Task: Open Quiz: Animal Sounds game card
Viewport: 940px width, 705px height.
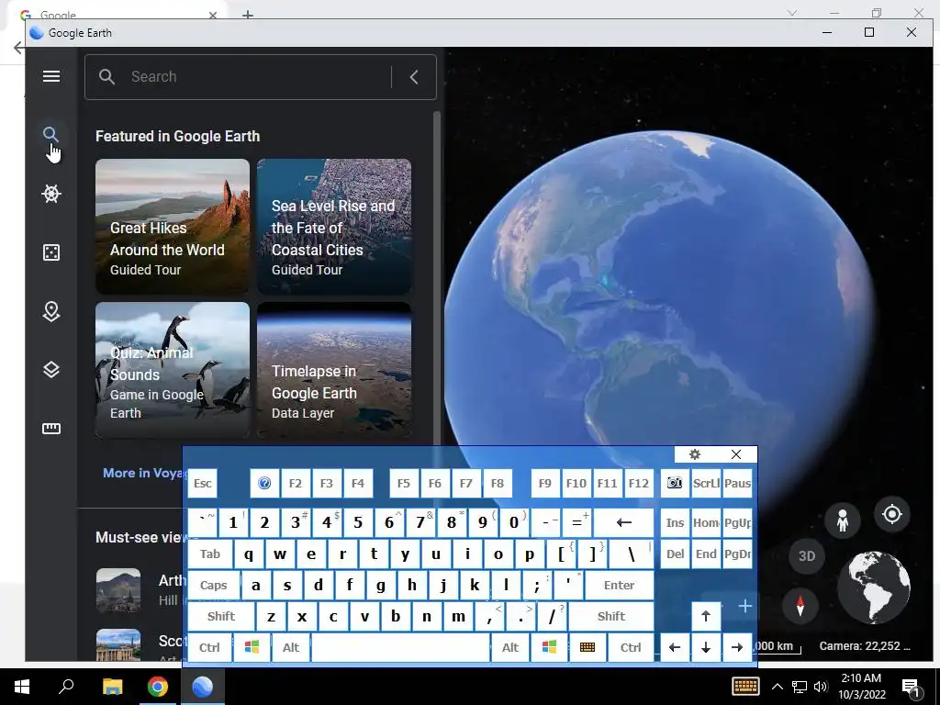Action: pyautogui.click(x=172, y=370)
